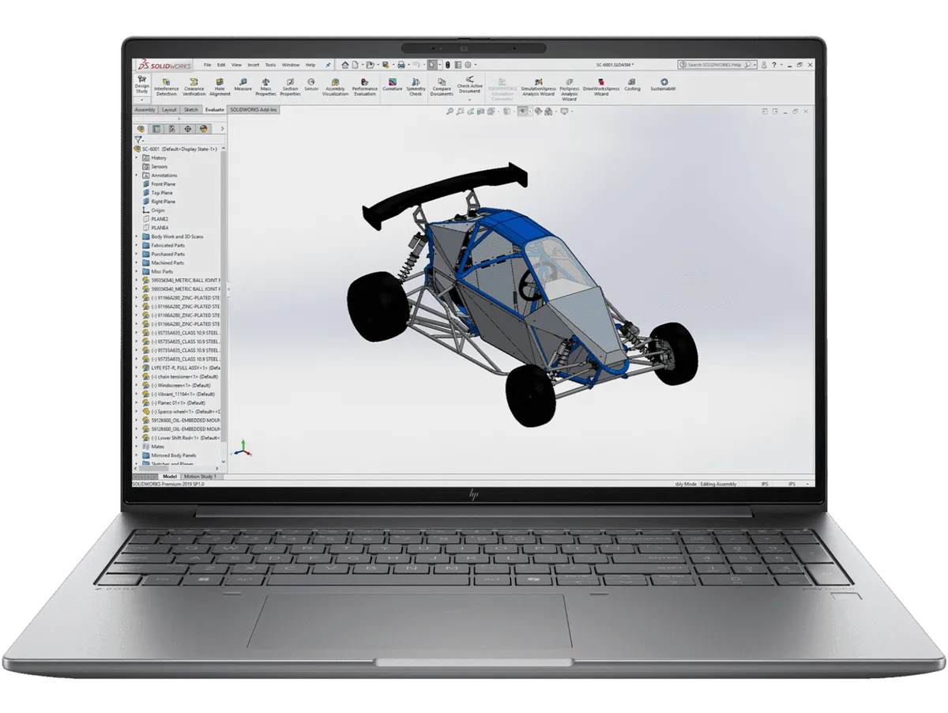This screenshot has width=948, height=713.
Task: Open the Design Study dropdown arrow
Action: tap(141, 100)
